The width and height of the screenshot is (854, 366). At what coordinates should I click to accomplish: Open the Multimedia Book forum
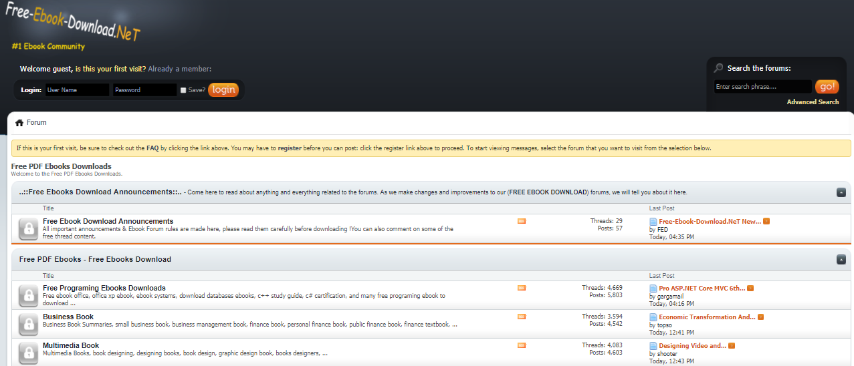(71, 345)
